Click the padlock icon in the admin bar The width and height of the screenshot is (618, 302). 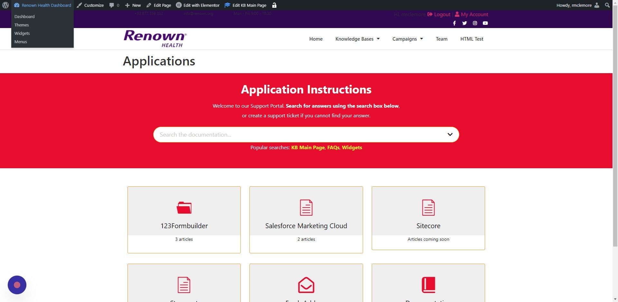pyautogui.click(x=274, y=5)
